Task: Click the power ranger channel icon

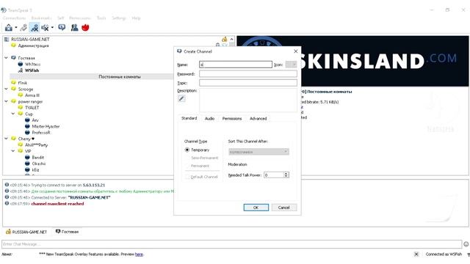Action: coord(13,101)
